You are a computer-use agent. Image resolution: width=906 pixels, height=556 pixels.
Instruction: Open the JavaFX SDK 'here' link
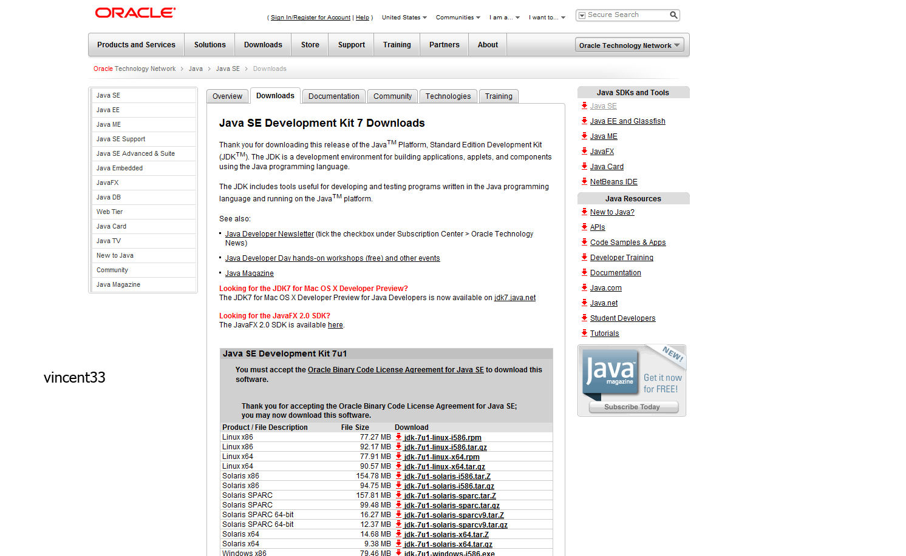[335, 325]
